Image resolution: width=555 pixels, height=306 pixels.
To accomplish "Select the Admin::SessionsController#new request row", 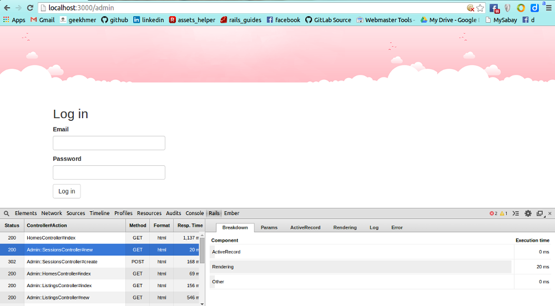I will [x=100, y=250].
